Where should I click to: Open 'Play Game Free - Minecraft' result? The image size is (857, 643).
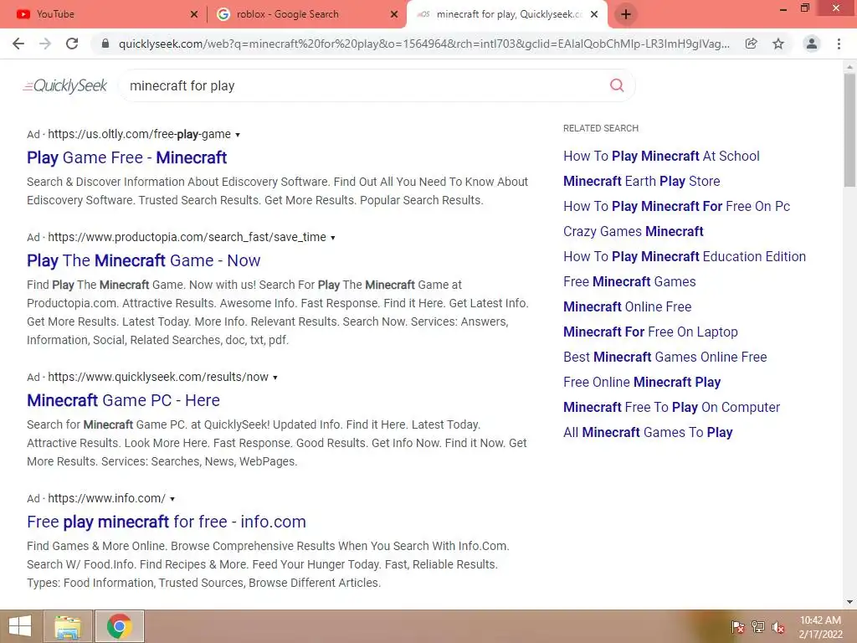127,157
